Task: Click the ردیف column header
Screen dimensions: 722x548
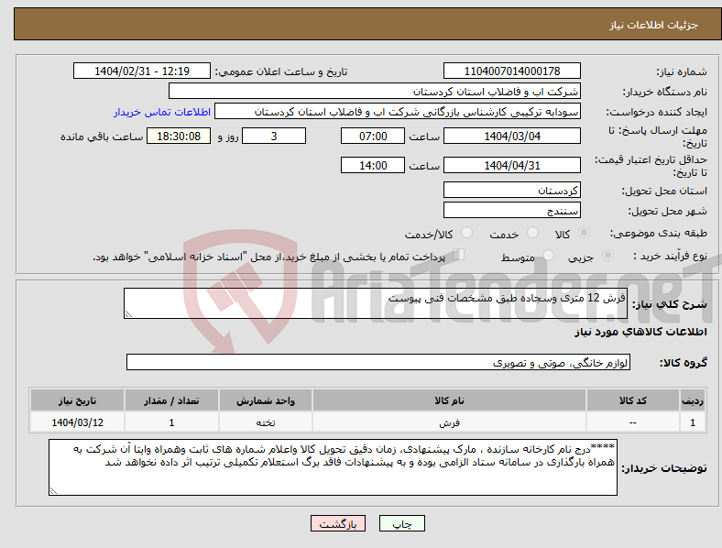Action: click(693, 400)
